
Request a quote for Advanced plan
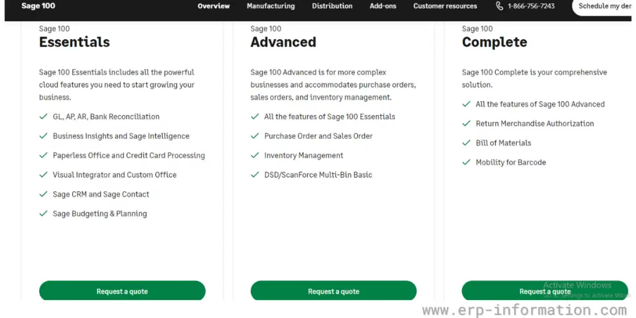(334, 291)
